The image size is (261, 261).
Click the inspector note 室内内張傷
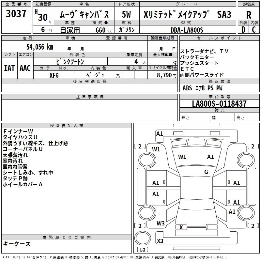(15, 167)
